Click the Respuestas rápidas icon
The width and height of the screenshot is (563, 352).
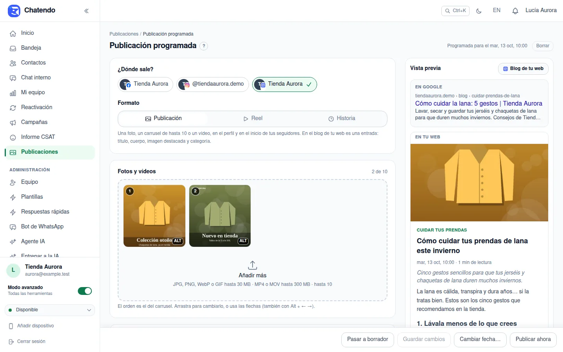coord(13,212)
